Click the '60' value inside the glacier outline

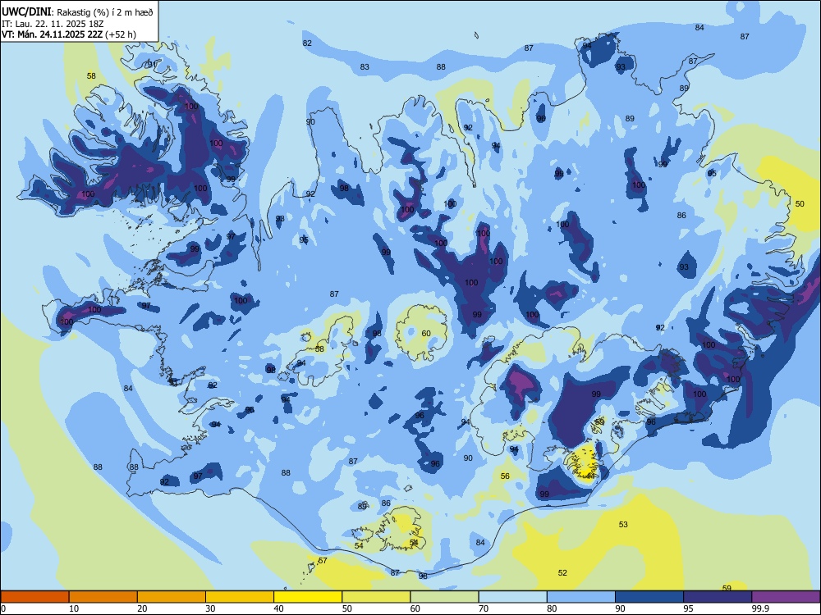tap(426, 333)
